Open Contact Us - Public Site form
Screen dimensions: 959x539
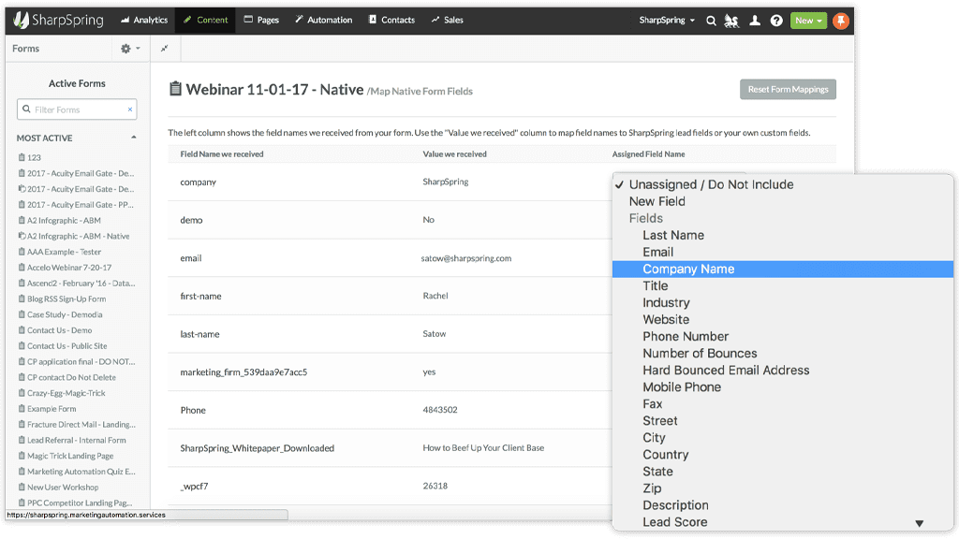click(x=66, y=346)
